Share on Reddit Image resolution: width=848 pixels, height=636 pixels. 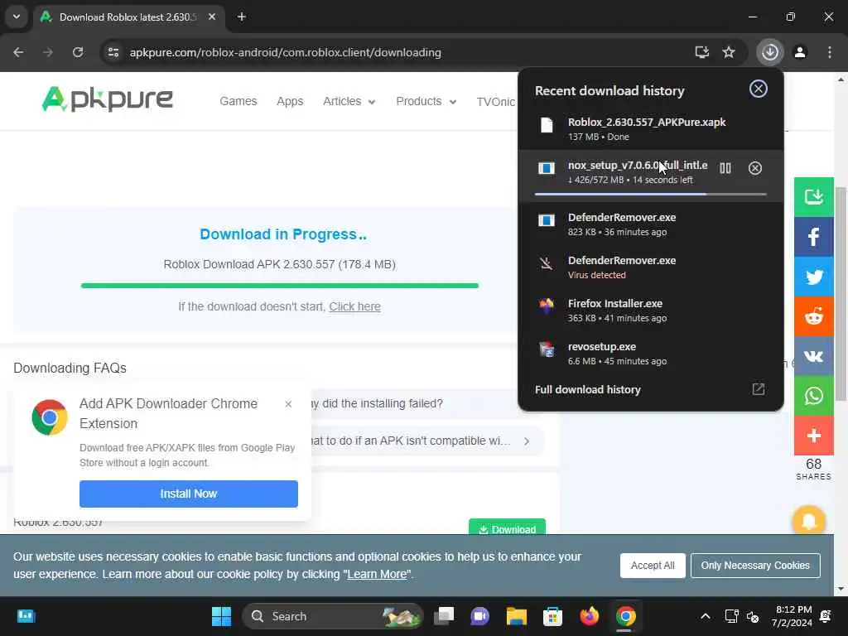pos(813,316)
